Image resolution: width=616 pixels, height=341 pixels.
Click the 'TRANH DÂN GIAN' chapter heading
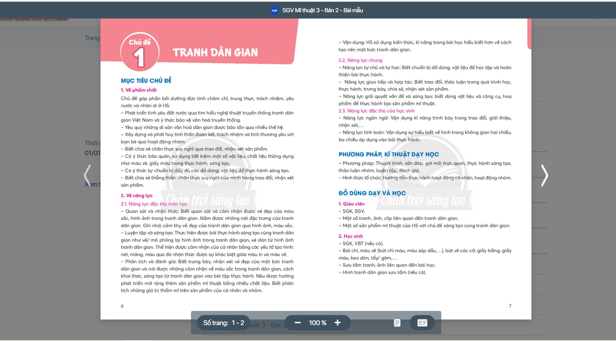215,53
